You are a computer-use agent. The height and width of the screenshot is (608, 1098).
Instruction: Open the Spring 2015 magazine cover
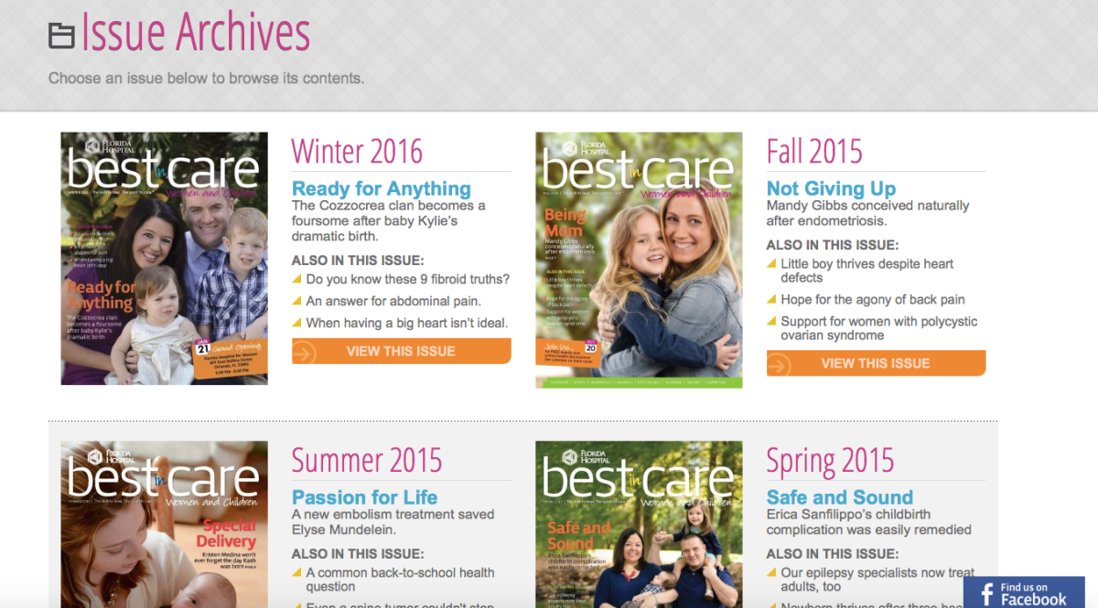pyautogui.click(x=639, y=525)
